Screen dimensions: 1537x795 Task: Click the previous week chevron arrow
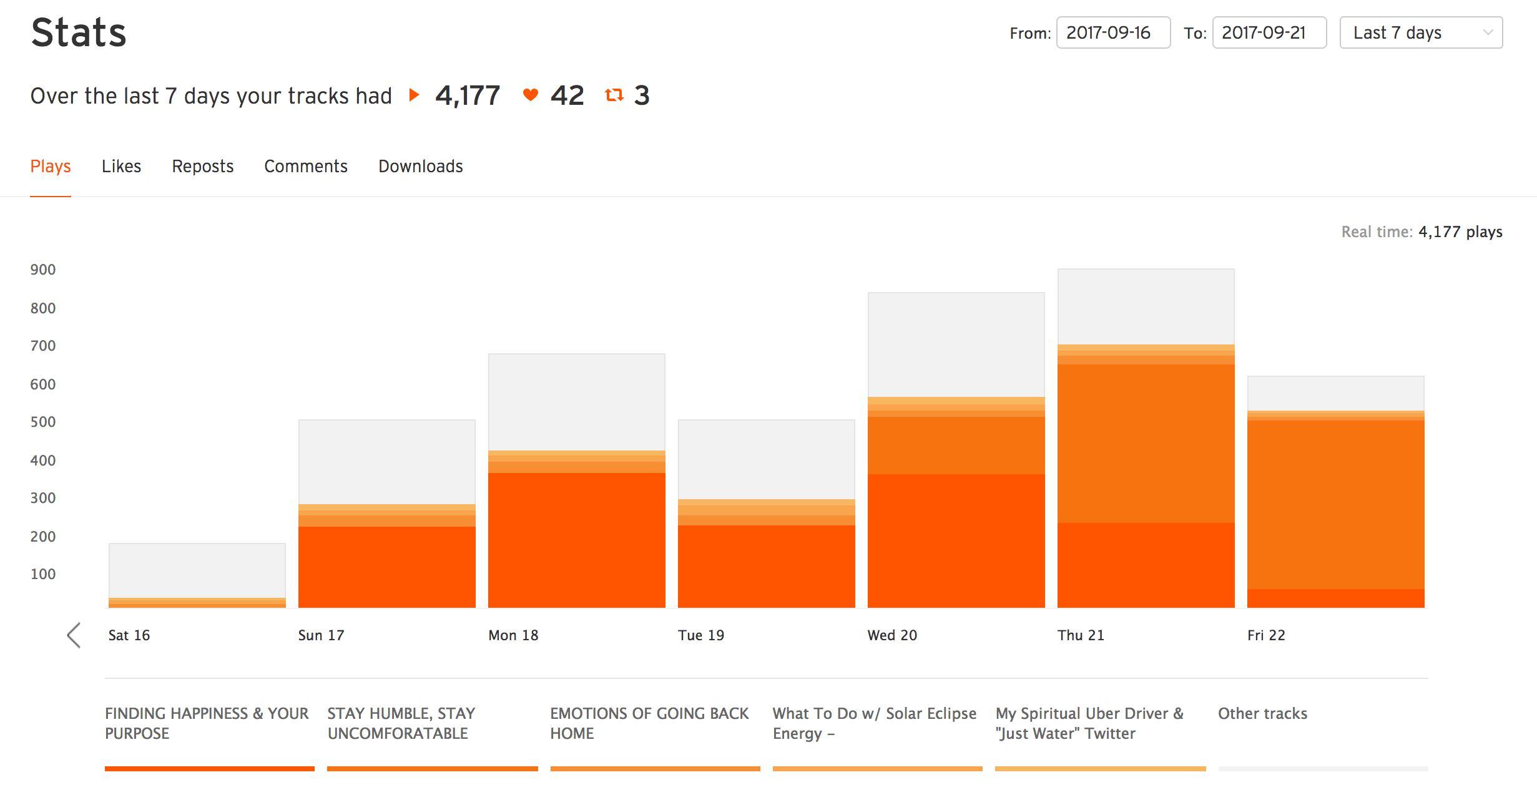point(74,635)
